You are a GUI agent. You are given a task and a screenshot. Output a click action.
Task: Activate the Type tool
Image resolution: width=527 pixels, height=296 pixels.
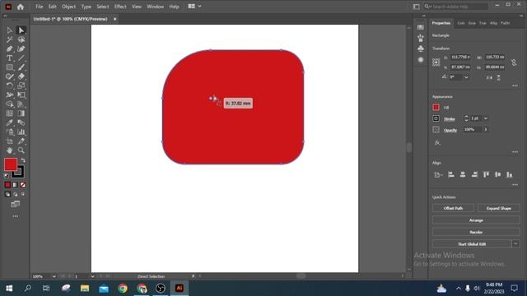(9, 58)
